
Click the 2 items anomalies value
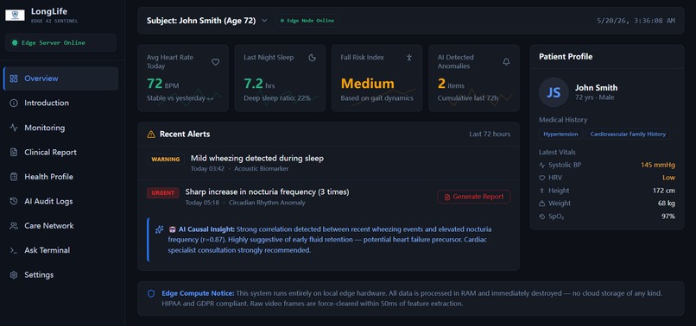coord(451,84)
